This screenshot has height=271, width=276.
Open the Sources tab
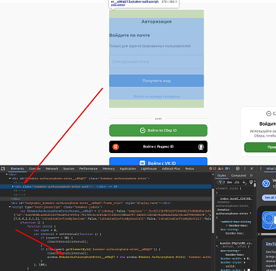[69, 169]
